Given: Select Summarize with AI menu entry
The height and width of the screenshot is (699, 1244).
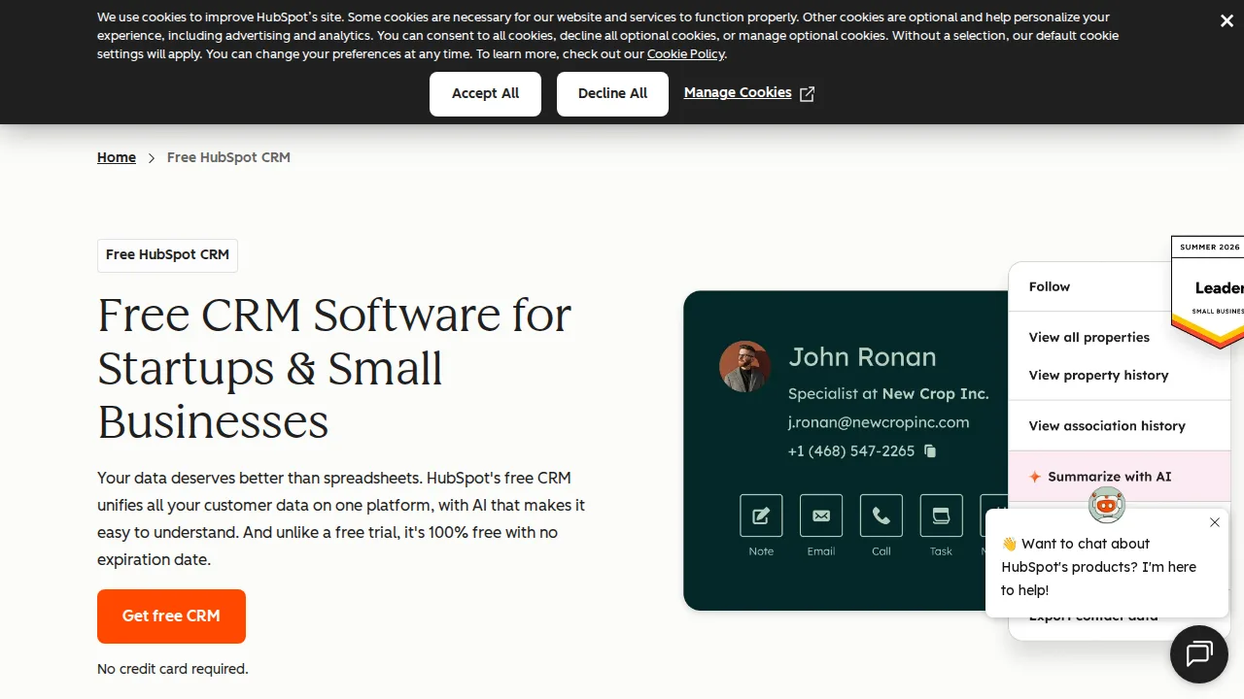Looking at the screenshot, I should pos(1120,477).
